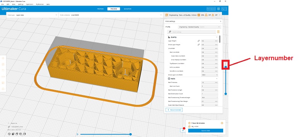The height and width of the screenshot is (137, 308).
Task: Open the Extensions menu
Action: coord(30,4)
